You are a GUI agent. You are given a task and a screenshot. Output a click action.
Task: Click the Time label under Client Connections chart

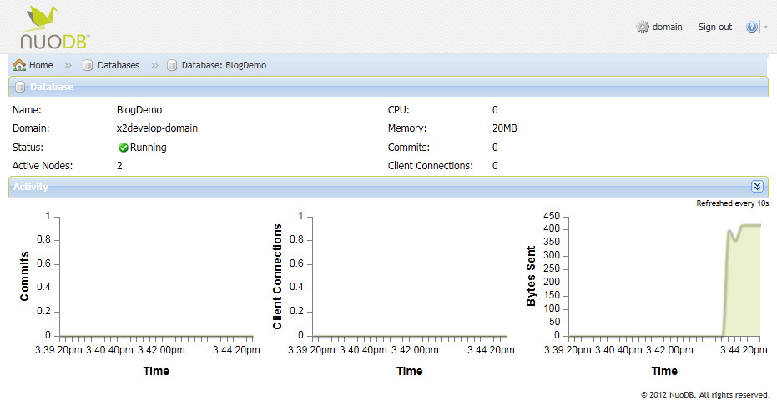409,371
